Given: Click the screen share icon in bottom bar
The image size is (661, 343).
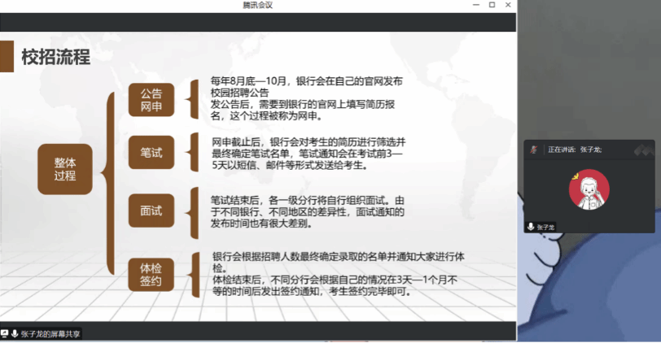Looking at the screenshot, I should 5,333.
